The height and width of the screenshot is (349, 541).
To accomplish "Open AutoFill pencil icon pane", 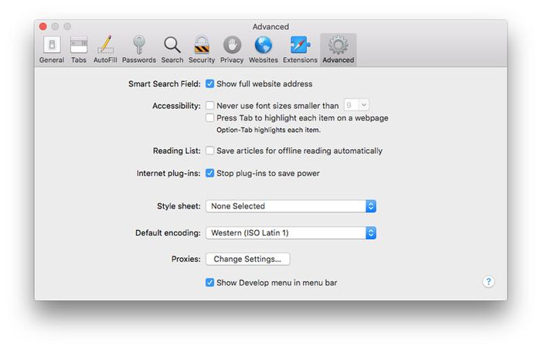I will pyautogui.click(x=105, y=49).
